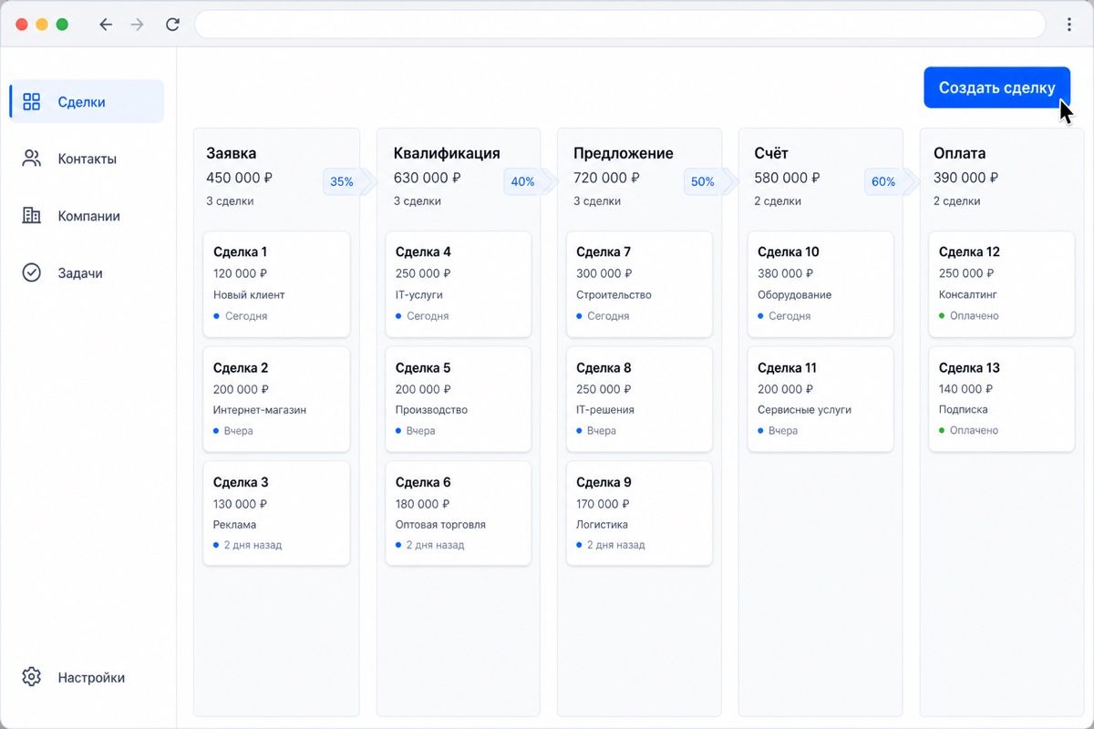Click the Производство label
This screenshot has width=1094, height=729.
[x=432, y=410]
